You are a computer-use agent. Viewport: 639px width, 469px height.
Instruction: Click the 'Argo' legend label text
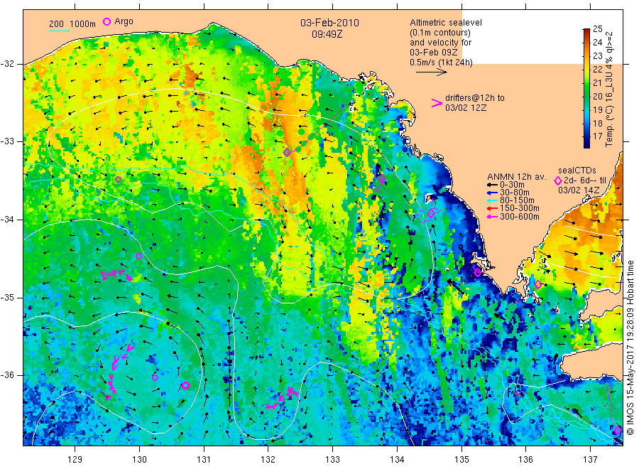[x=124, y=21]
